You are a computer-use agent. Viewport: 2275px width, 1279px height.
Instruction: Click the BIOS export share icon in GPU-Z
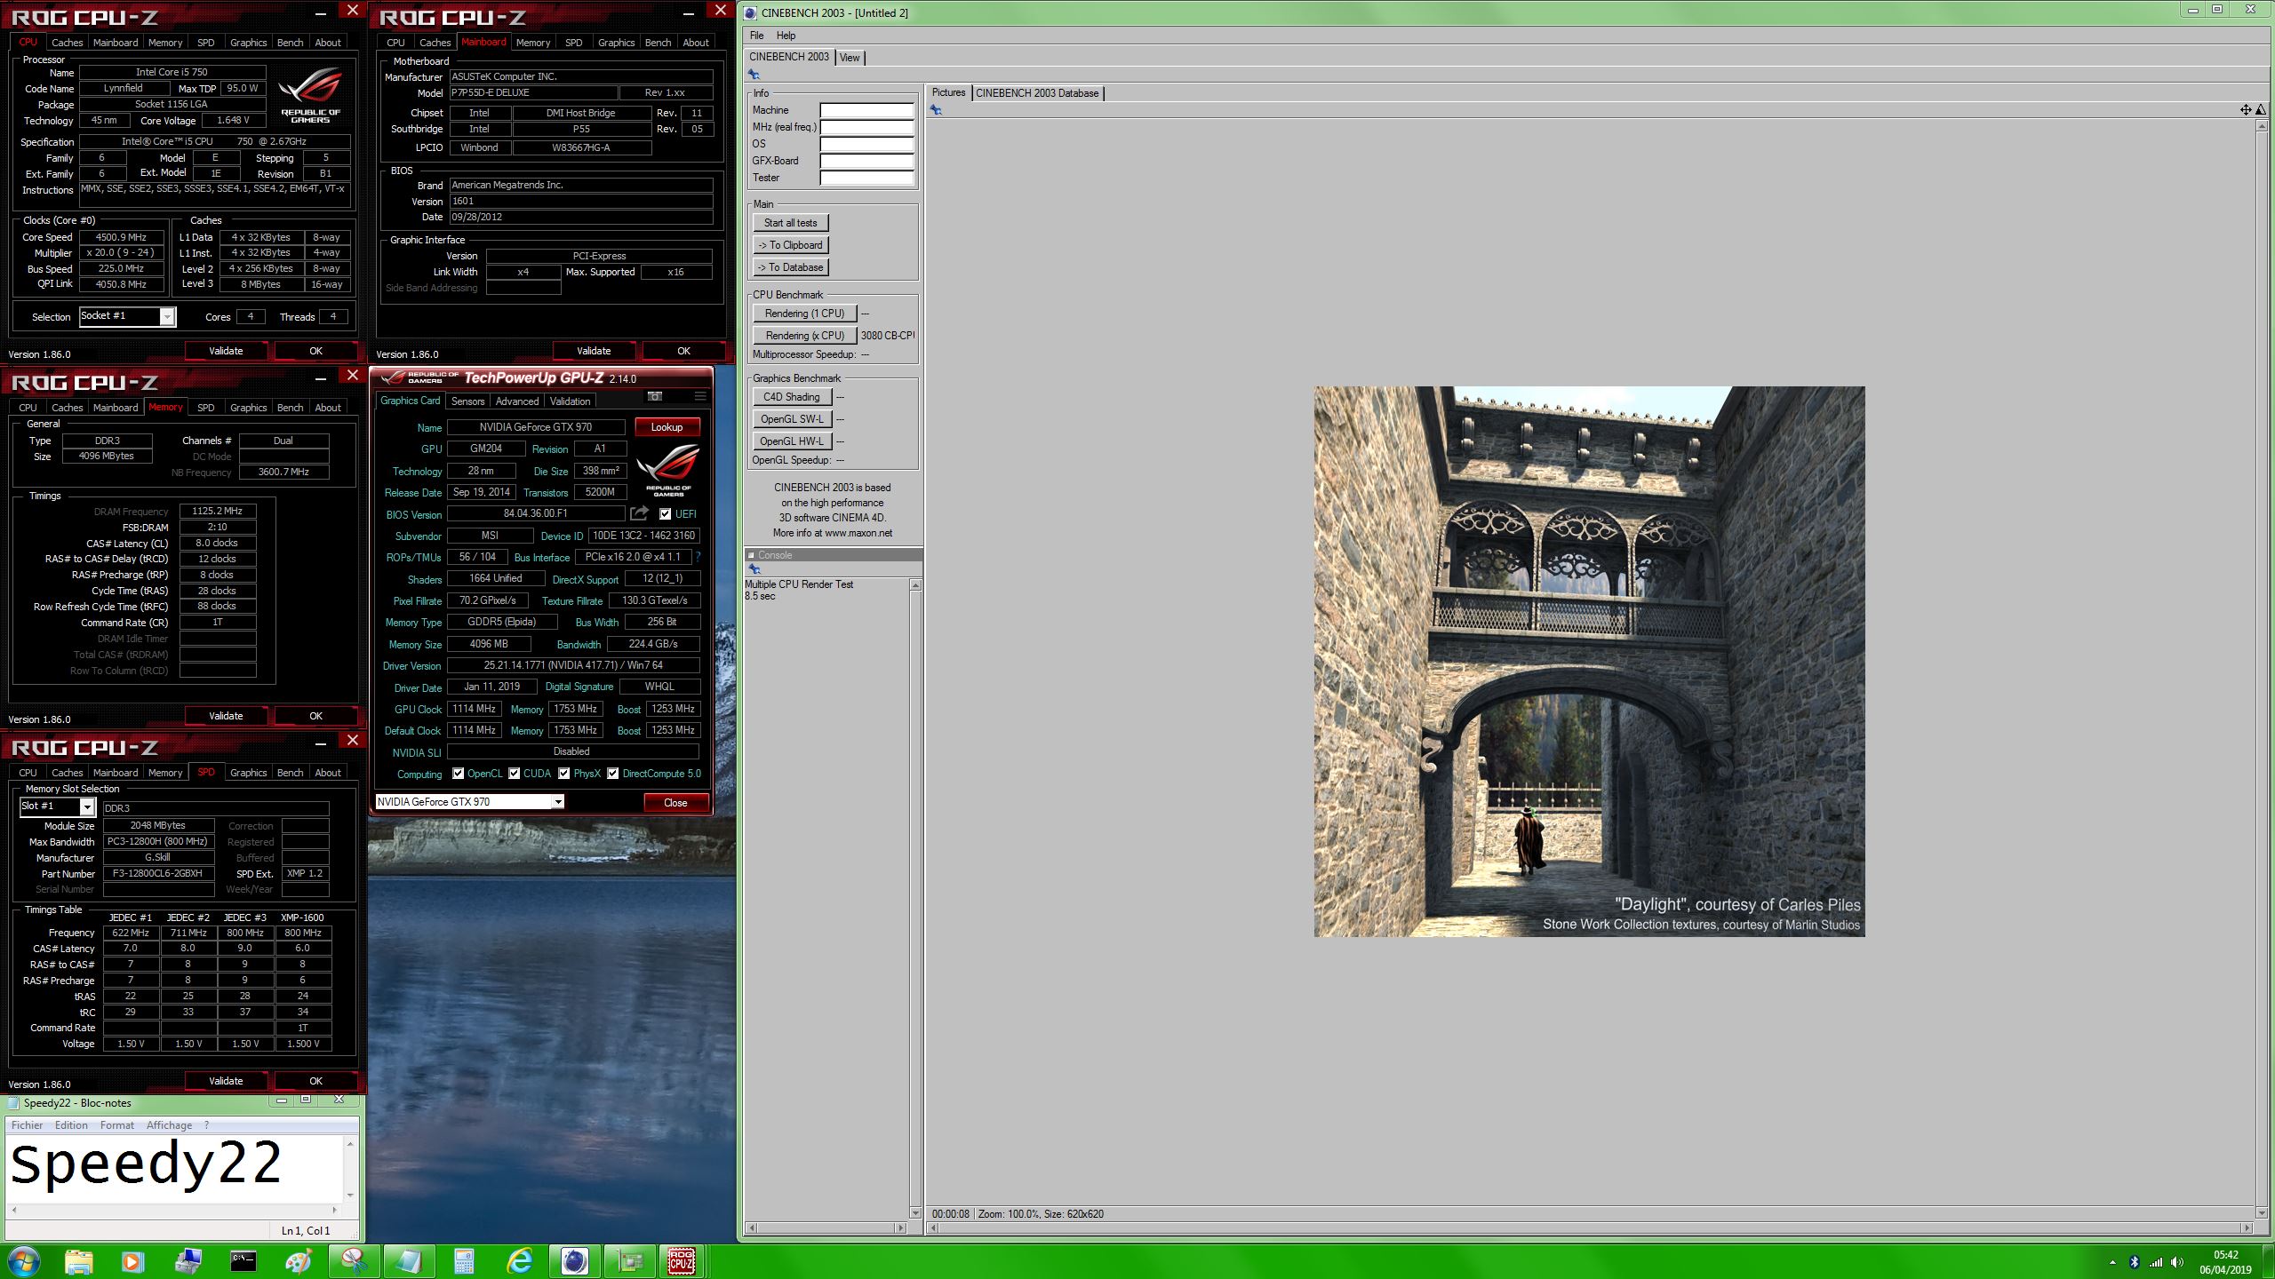pyautogui.click(x=639, y=513)
